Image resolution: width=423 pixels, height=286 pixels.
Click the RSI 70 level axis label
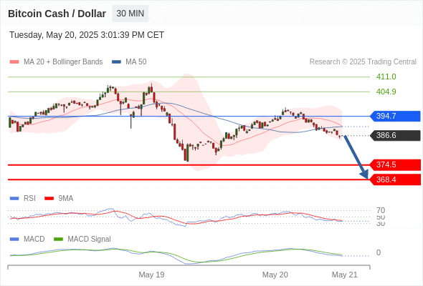pyautogui.click(x=381, y=210)
